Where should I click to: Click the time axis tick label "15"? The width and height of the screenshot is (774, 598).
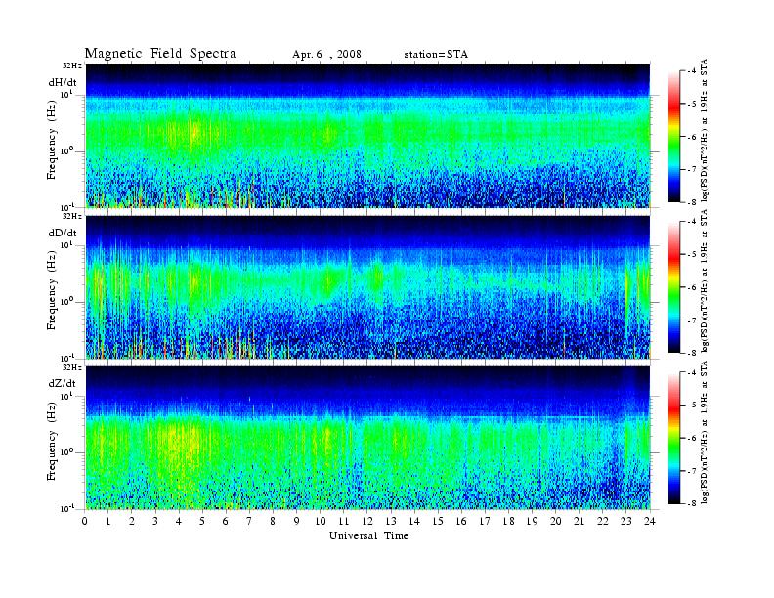tap(438, 521)
